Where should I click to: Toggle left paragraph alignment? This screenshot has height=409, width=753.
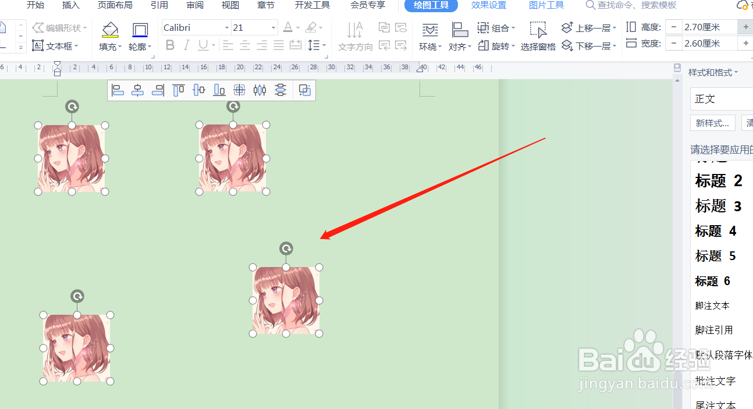(228, 45)
